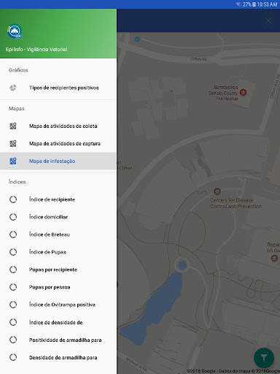The width and height of the screenshot is (280, 374).
Task: Open Pupas por pessoa
Action: (x=58, y=287)
